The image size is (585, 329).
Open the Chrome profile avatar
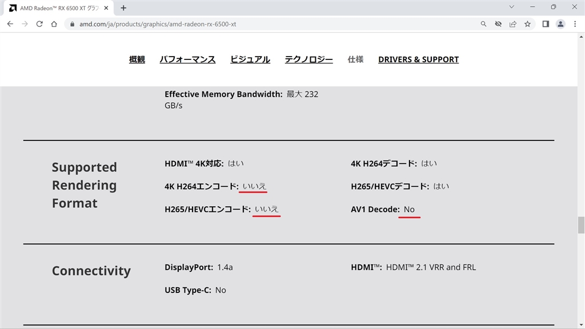point(560,24)
